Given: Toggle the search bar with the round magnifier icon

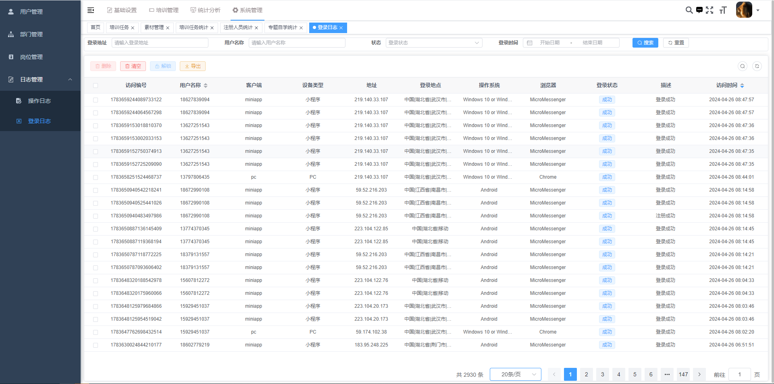Looking at the screenshot, I should [743, 66].
